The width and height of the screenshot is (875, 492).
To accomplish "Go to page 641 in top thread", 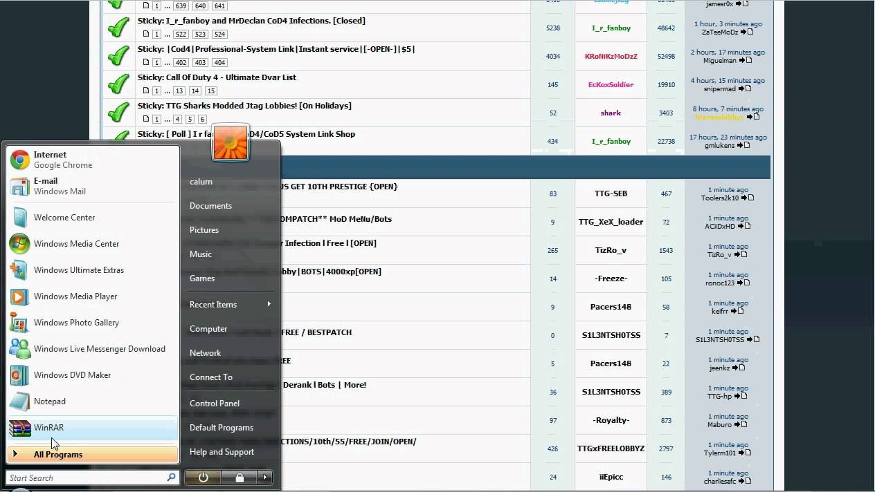I will (219, 6).
